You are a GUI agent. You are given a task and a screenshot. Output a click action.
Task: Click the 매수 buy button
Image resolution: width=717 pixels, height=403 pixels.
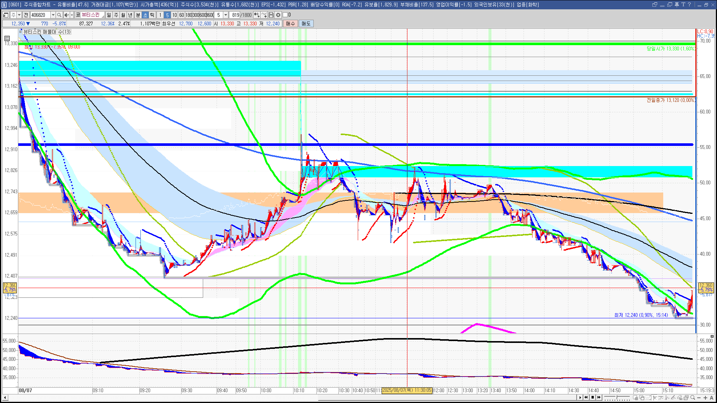tap(291, 24)
